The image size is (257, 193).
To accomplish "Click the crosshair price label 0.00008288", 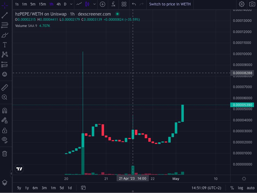I will [242, 73].
